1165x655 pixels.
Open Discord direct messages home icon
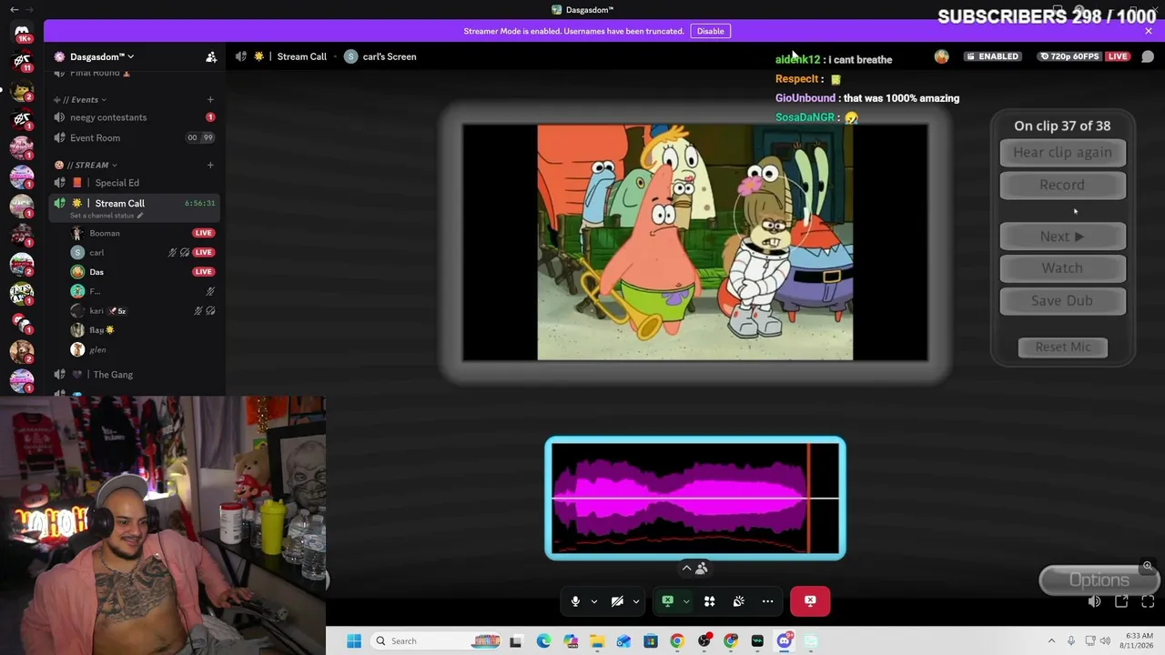tap(22, 32)
